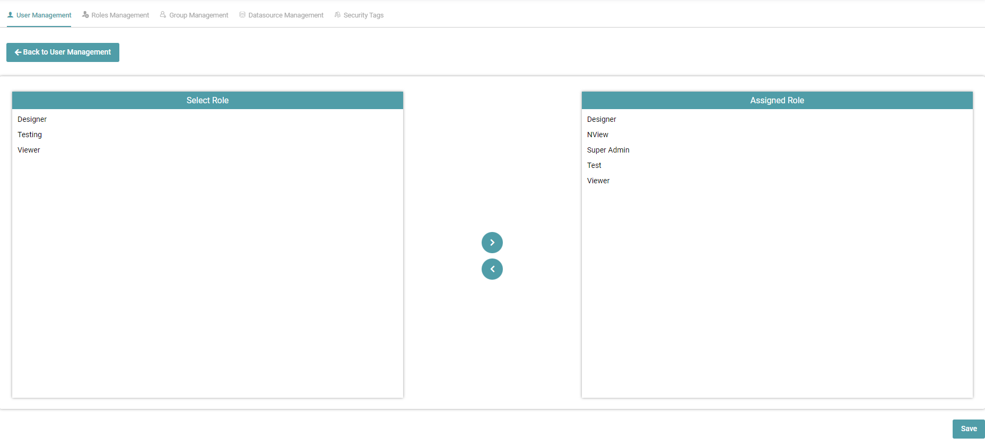Open the Roles Management tab
985x446 pixels.
click(120, 15)
